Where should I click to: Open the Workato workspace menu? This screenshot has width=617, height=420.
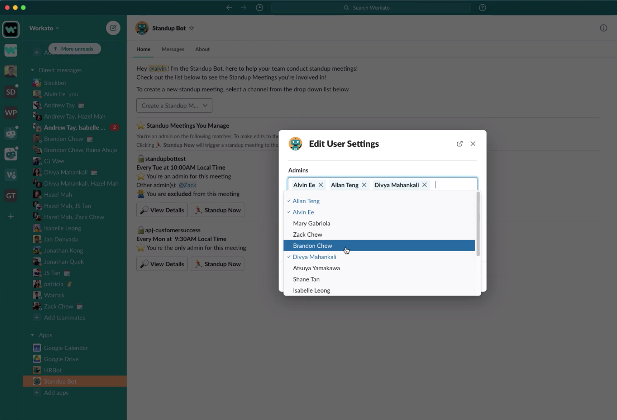(x=44, y=28)
